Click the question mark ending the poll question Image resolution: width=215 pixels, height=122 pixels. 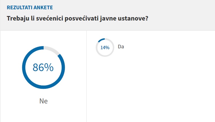[147, 19]
